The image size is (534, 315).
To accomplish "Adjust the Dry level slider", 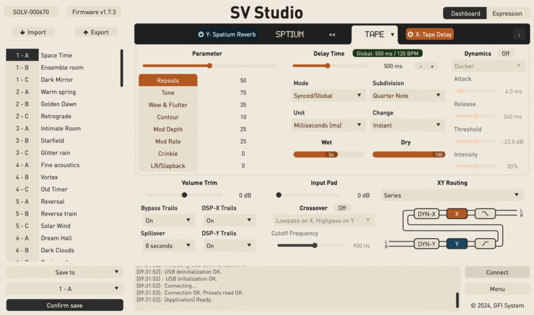I will (409, 154).
